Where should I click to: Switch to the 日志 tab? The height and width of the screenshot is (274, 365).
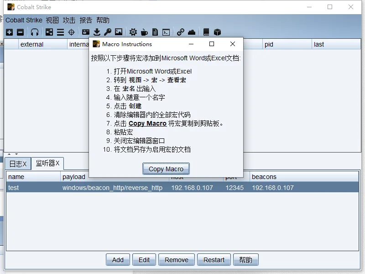18,164
